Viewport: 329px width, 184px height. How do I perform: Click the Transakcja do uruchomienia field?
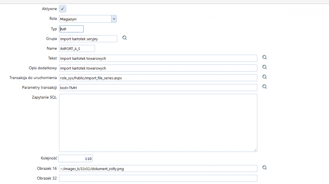[x=158, y=78]
